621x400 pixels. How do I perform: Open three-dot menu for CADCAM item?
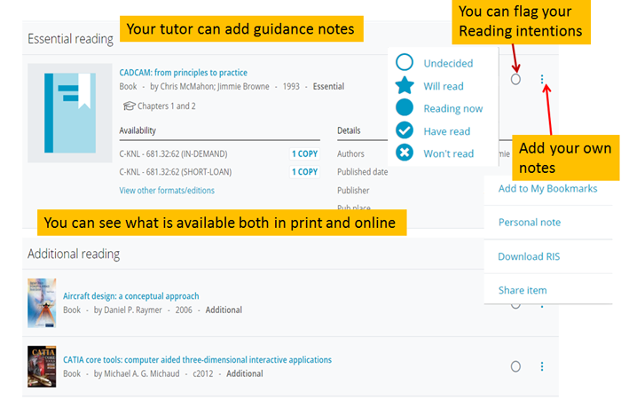pyautogui.click(x=542, y=80)
